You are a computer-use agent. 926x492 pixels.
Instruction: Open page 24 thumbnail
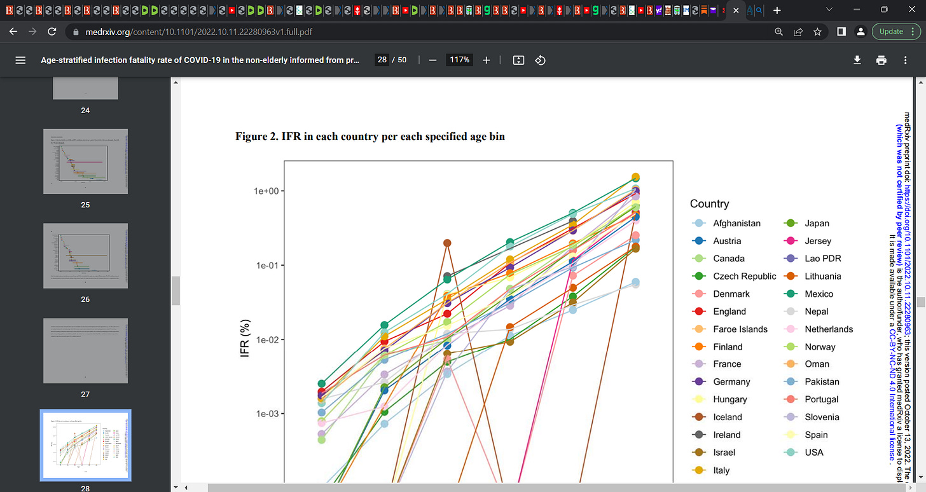point(85,88)
